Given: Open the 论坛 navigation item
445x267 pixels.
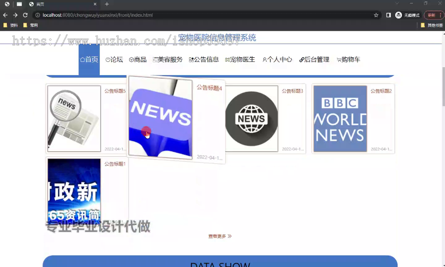Looking at the screenshot, I should (x=114, y=59).
